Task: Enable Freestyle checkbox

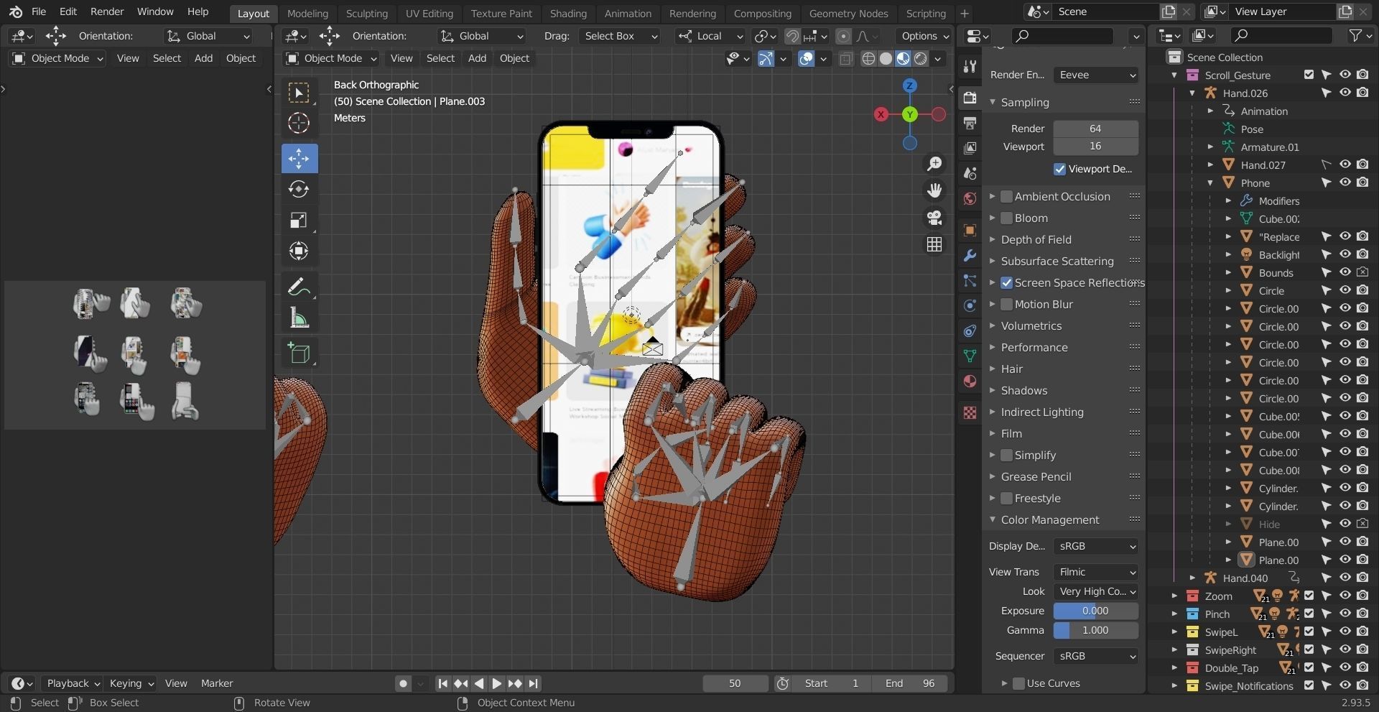Action: (1007, 498)
